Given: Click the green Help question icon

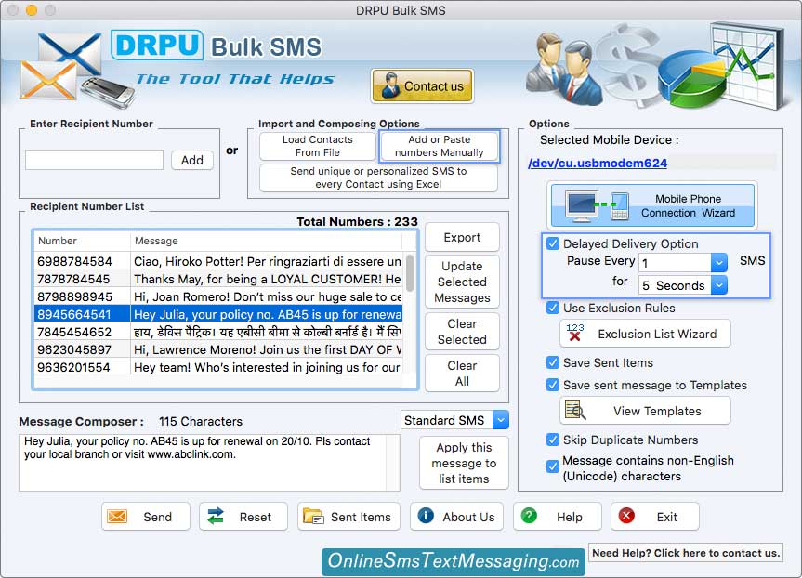Looking at the screenshot, I should click(x=529, y=516).
